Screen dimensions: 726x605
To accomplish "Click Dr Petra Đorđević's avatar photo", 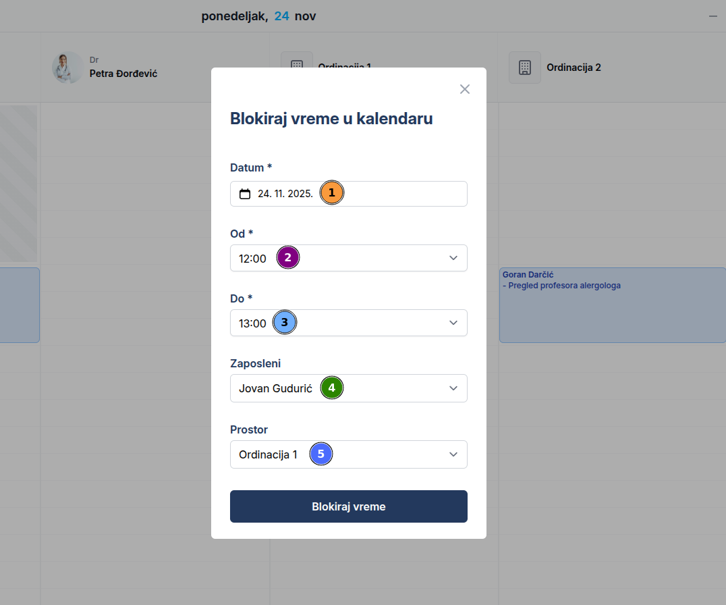I will (67, 68).
